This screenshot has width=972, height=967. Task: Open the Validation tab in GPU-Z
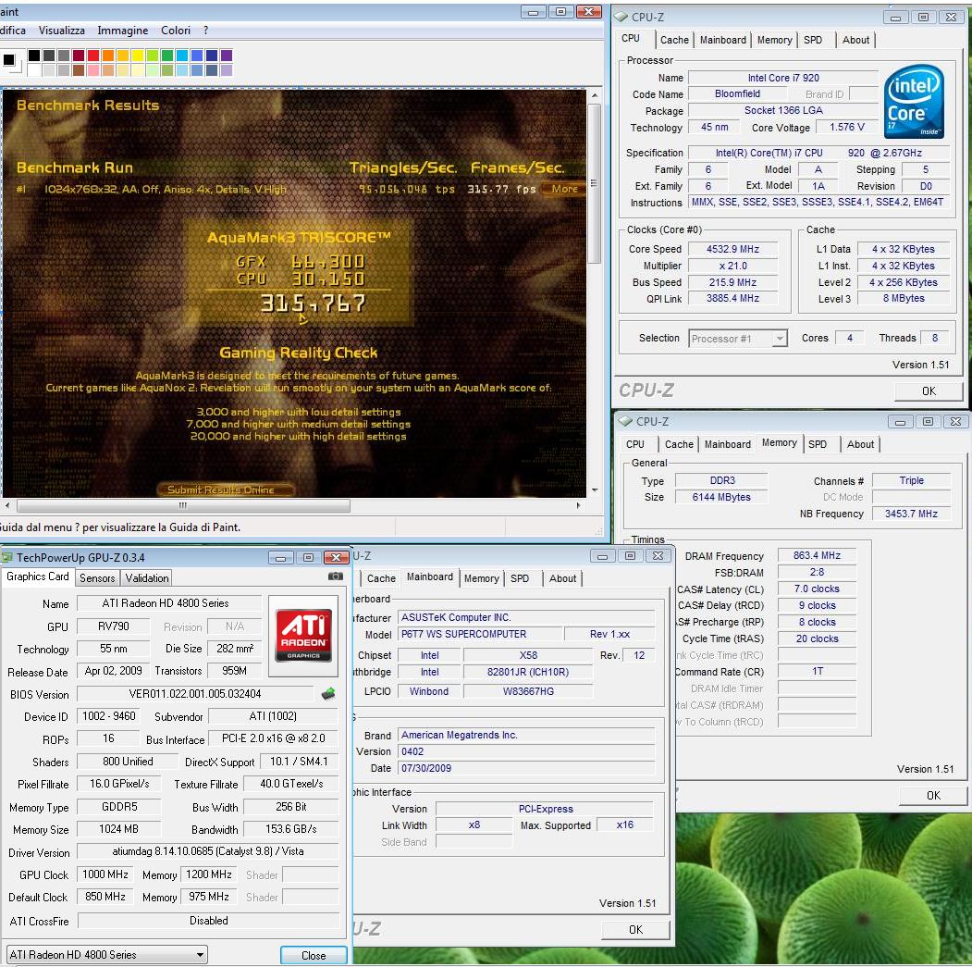[147, 578]
